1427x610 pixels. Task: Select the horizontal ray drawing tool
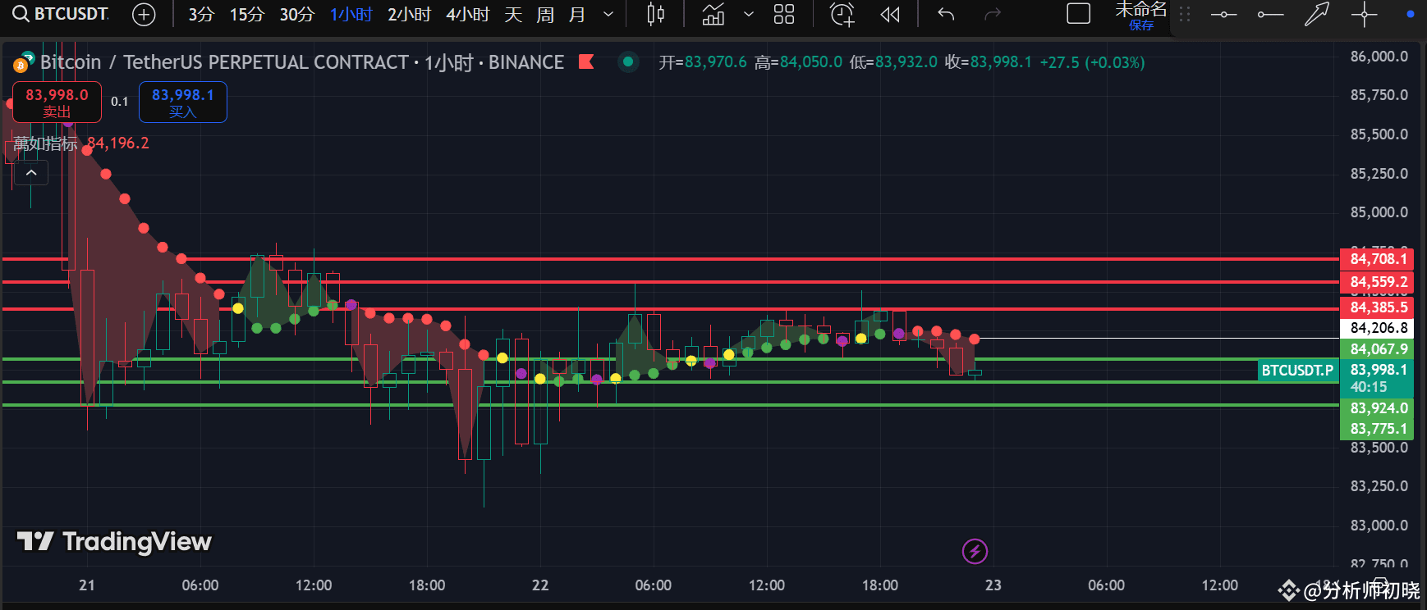click(1270, 14)
